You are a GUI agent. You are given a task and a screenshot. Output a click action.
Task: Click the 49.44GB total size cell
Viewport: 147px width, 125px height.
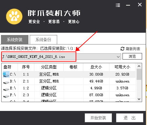point(96,81)
